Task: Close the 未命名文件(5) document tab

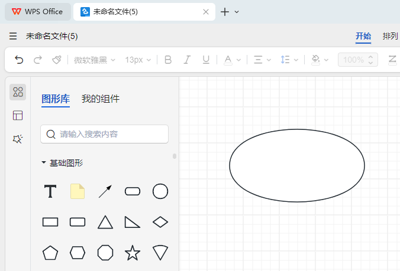Action: (206, 12)
